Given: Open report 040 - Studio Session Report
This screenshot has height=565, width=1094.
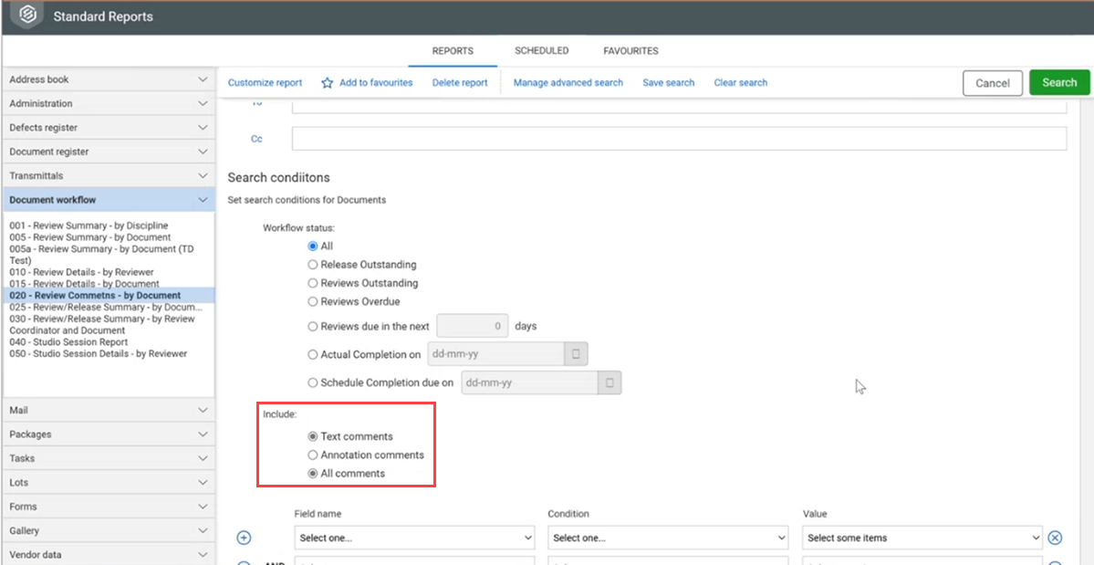Looking at the screenshot, I should (68, 341).
